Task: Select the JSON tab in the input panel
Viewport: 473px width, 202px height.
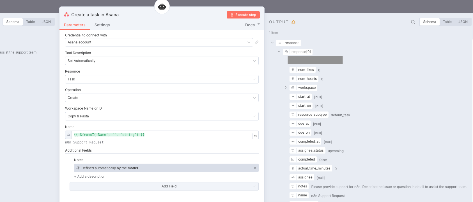Action: [46, 22]
